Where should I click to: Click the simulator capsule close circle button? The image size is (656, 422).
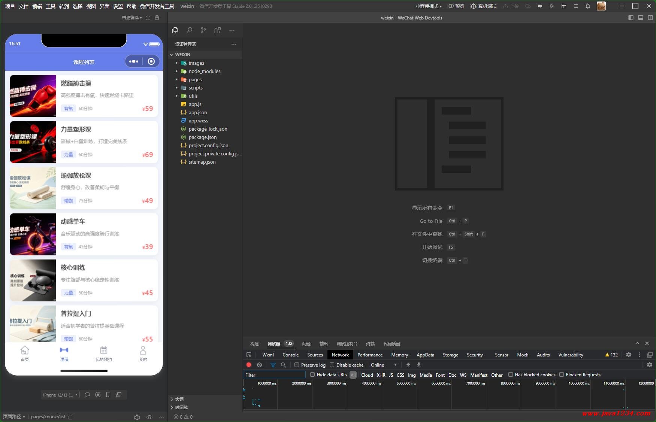(x=151, y=61)
